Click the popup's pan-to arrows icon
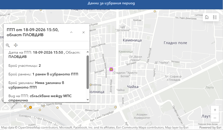 tap(16, 45)
